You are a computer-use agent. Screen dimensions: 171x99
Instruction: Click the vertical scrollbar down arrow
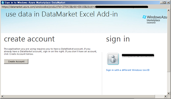(x=168, y=93)
